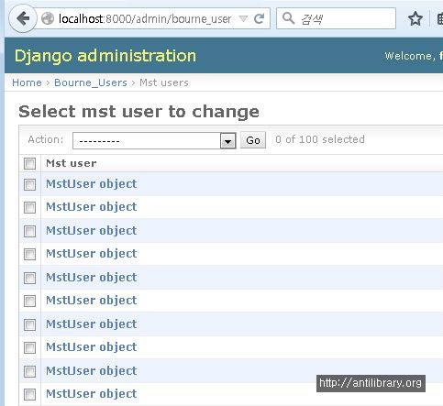Open URL history dropdown arrow

(x=243, y=19)
